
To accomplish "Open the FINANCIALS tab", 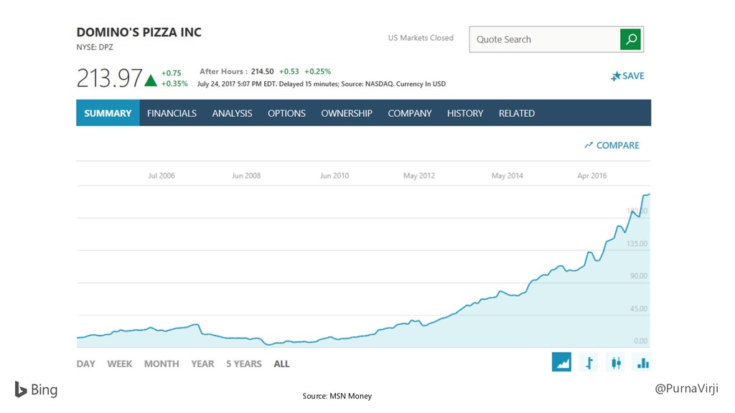I will pyautogui.click(x=172, y=113).
